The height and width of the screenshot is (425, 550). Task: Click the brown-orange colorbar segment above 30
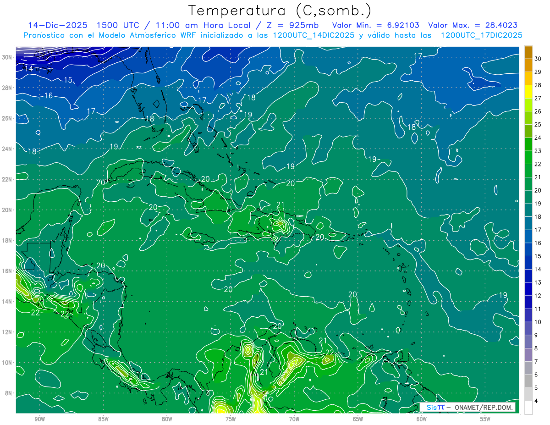click(x=528, y=52)
